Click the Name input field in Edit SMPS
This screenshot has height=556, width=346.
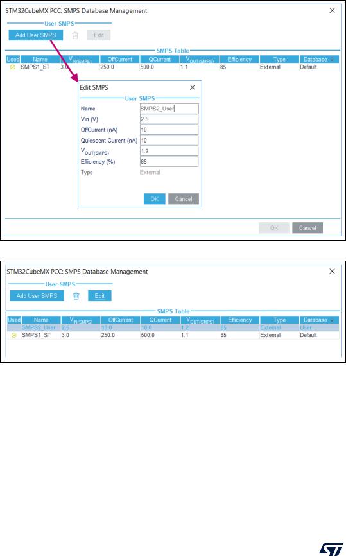click(169, 109)
